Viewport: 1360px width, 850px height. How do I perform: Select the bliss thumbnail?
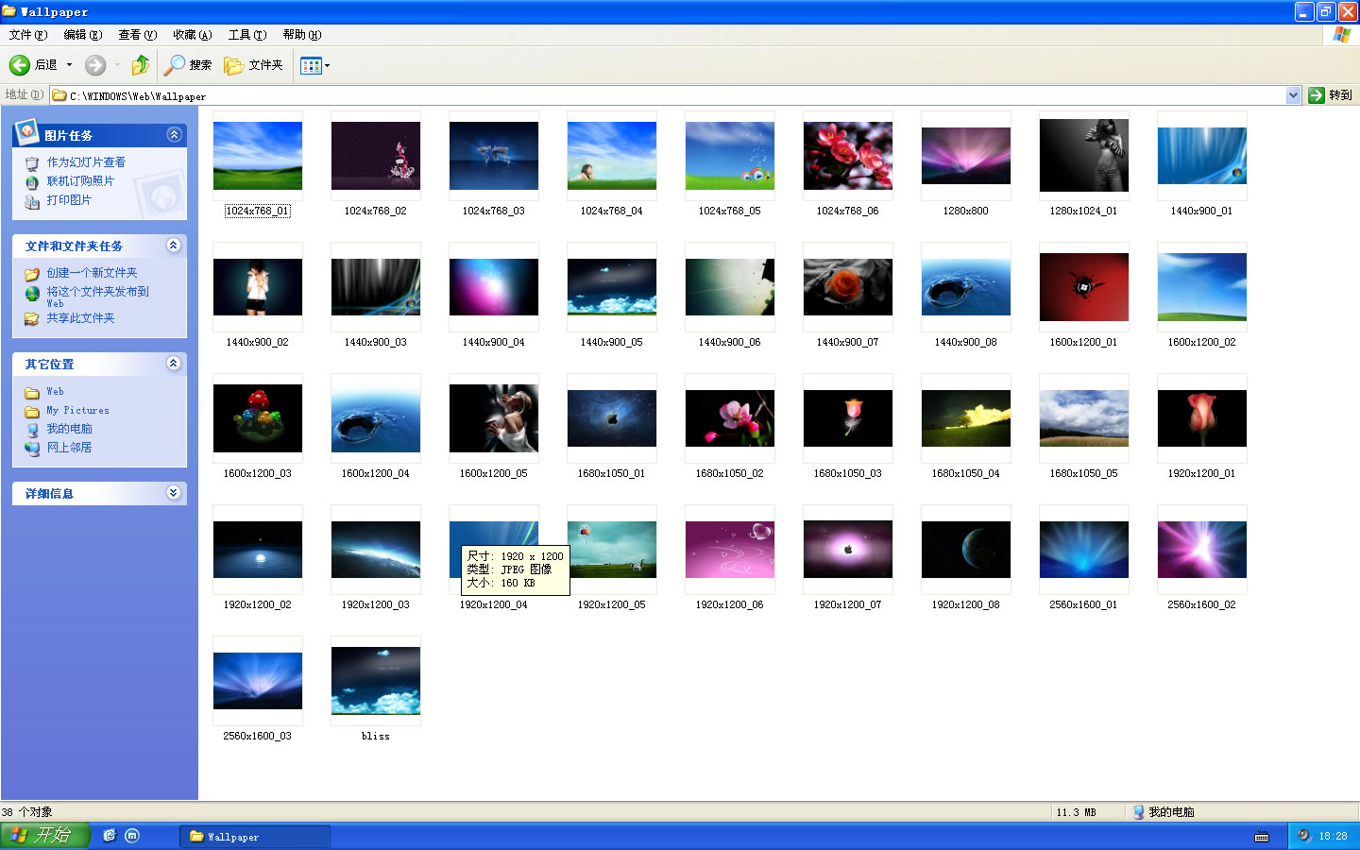(376, 681)
